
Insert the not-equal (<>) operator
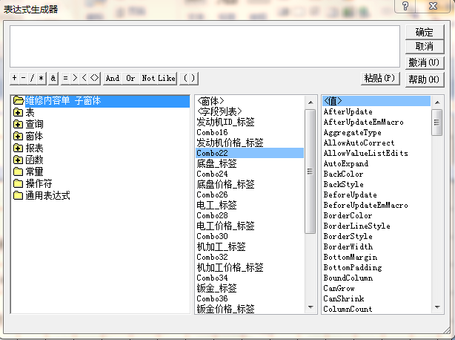pos(94,78)
